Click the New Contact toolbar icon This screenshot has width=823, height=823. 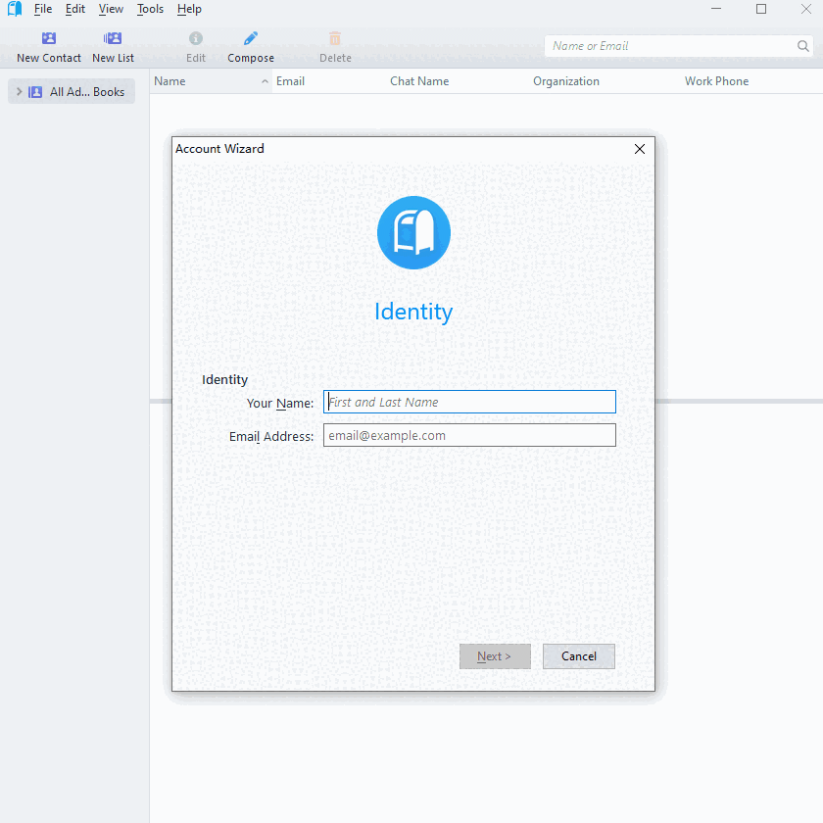pyautogui.click(x=49, y=39)
